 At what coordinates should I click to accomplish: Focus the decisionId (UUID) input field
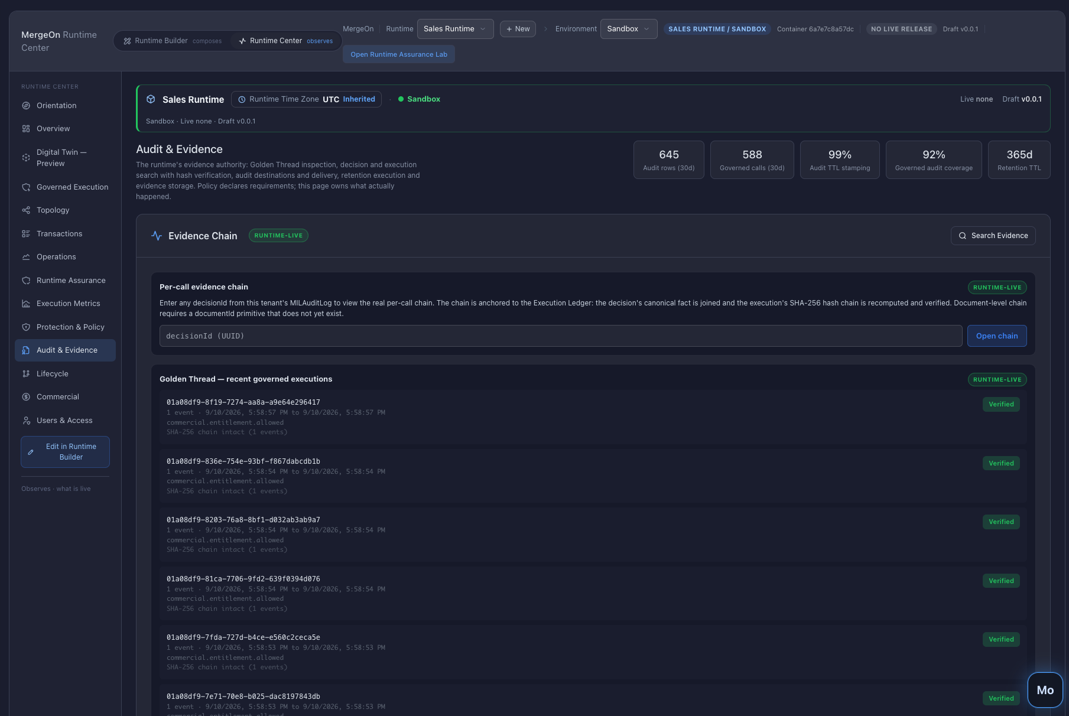tap(561, 336)
